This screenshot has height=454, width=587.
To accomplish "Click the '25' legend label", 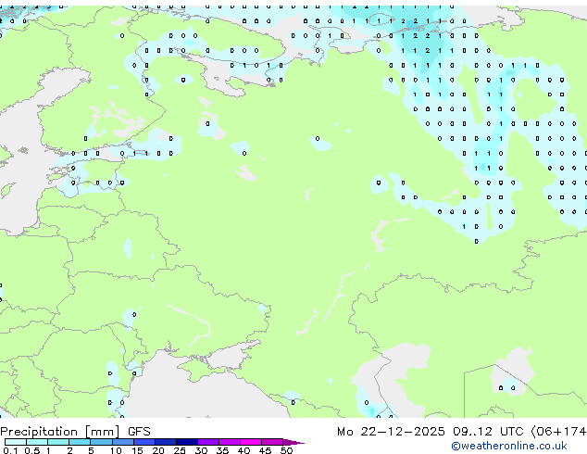I will [x=180, y=450].
